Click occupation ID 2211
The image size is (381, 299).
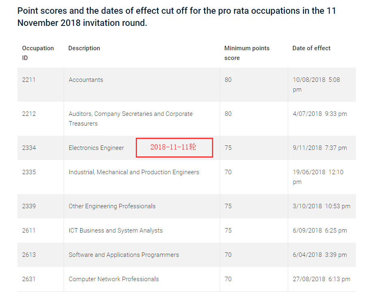coord(29,80)
